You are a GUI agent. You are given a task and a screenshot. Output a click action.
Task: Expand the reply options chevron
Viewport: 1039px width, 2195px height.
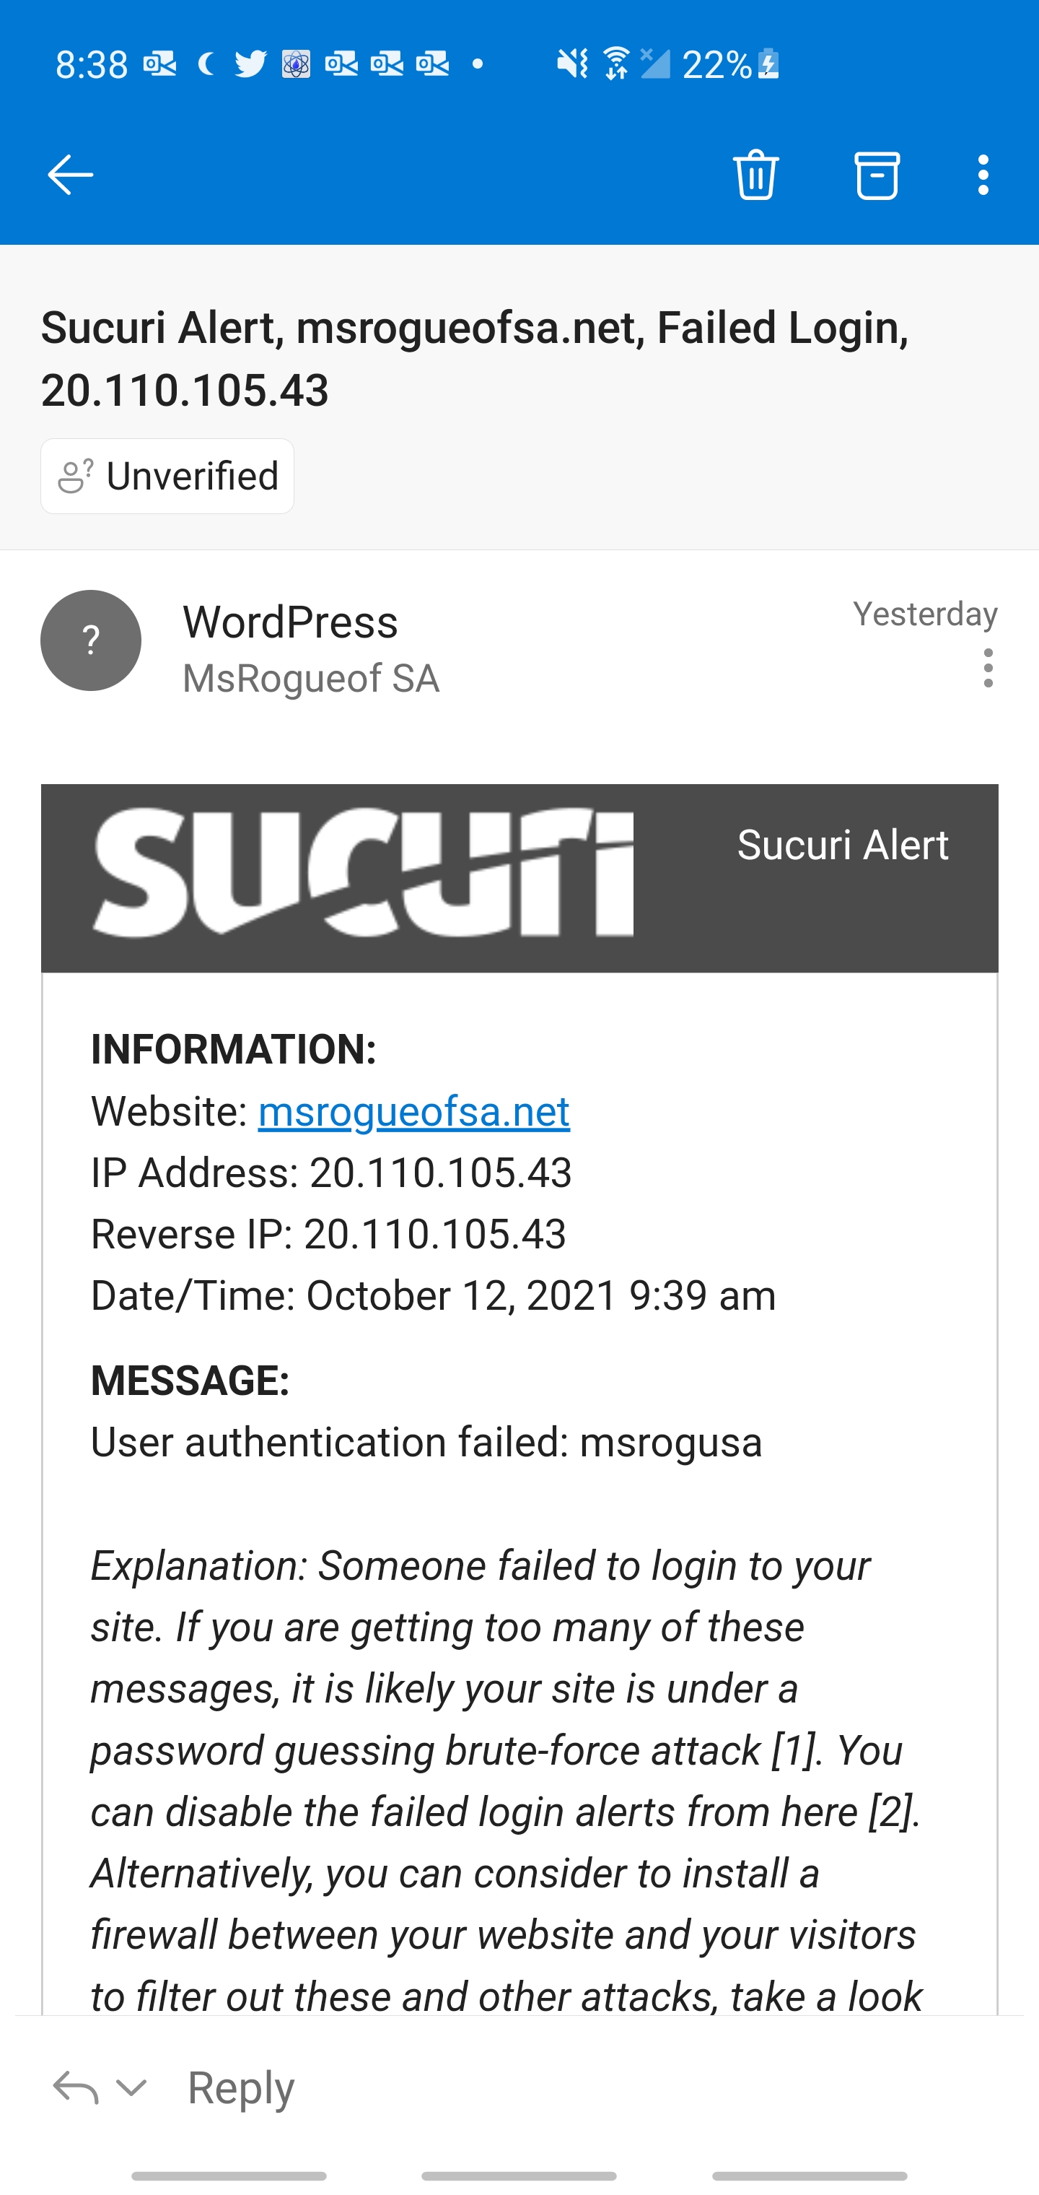(131, 2087)
